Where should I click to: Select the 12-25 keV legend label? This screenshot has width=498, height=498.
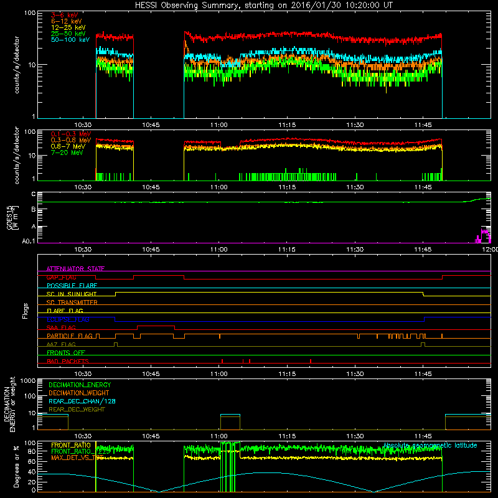[68, 27]
